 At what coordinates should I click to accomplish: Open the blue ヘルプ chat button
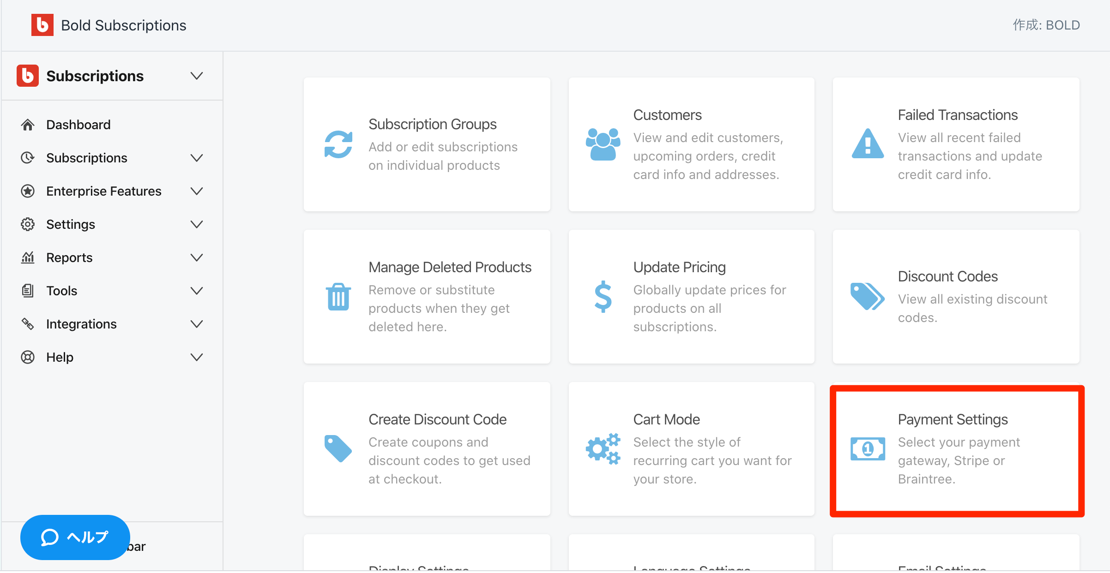point(75,537)
